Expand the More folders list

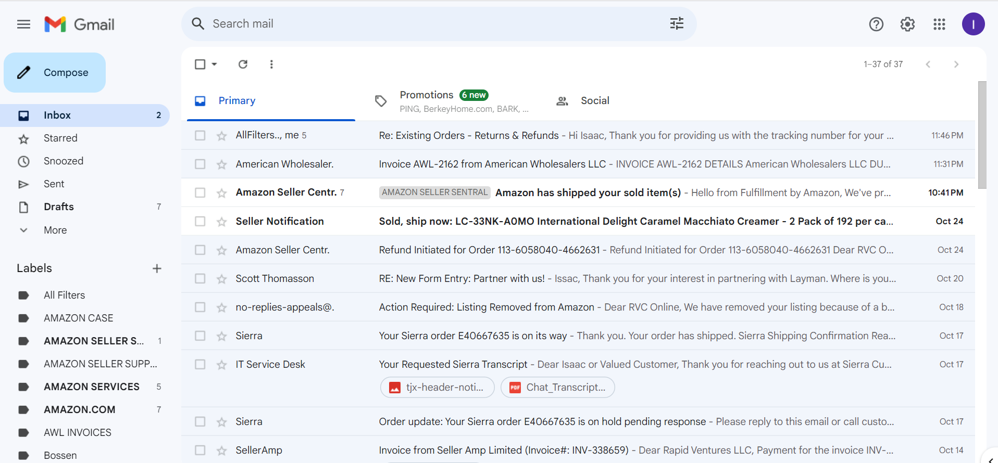pyautogui.click(x=86, y=230)
